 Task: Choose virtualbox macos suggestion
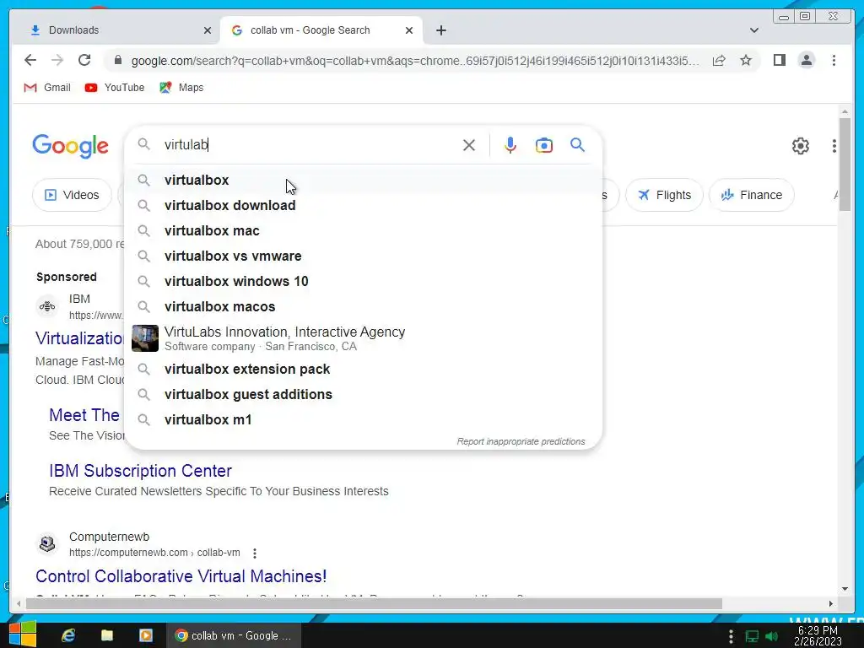[x=364, y=307]
